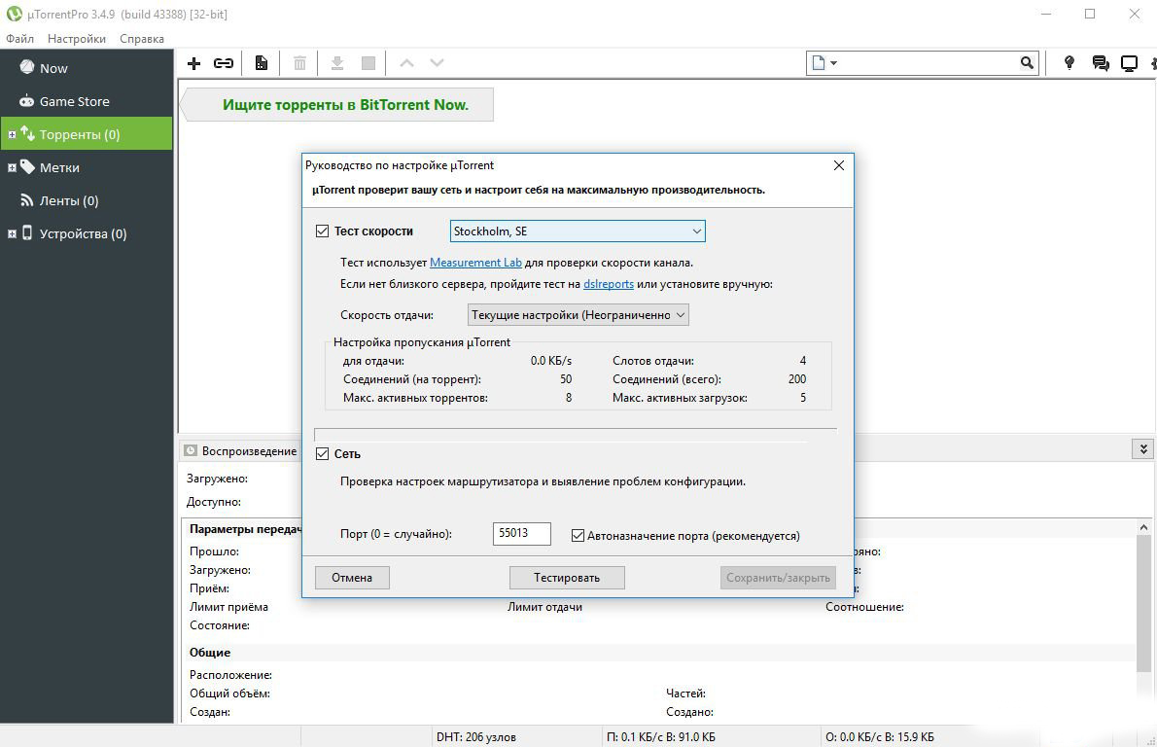Click the Частей: label

[686, 694]
